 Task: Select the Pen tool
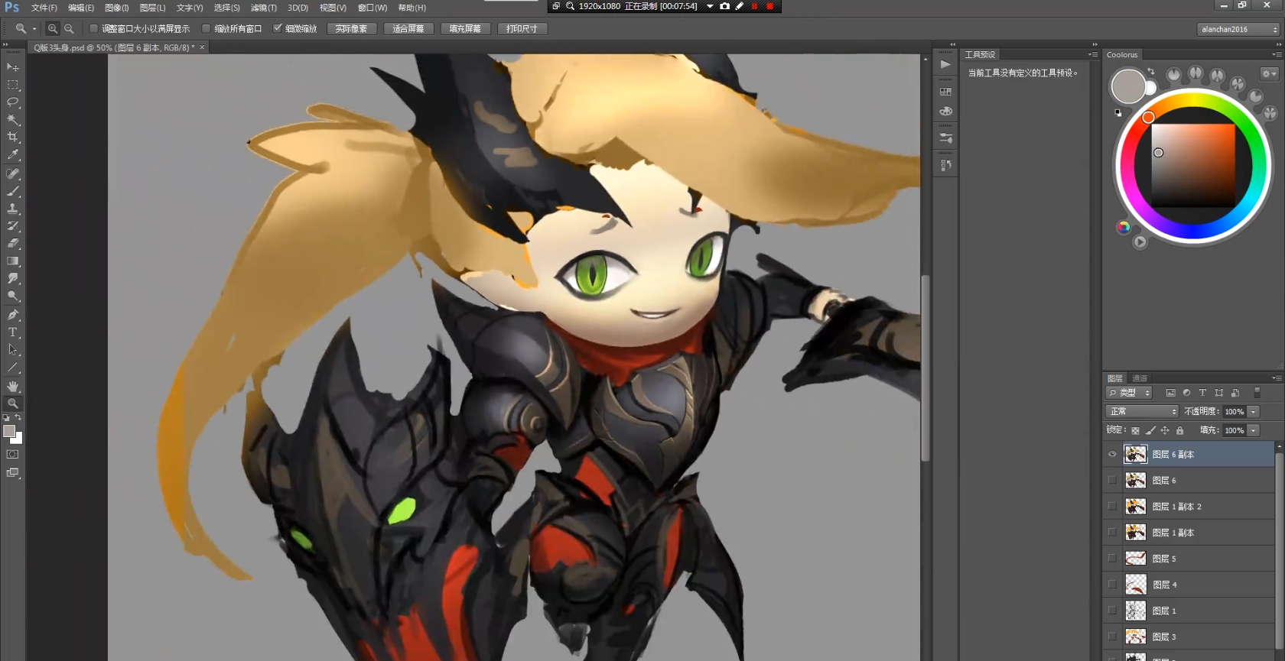(x=13, y=315)
